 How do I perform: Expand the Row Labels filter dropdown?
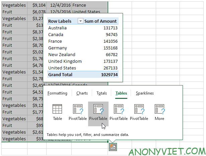point(80,21)
